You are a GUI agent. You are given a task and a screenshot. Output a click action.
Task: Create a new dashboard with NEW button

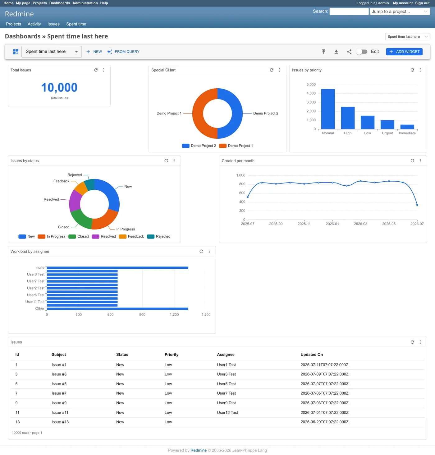point(94,52)
